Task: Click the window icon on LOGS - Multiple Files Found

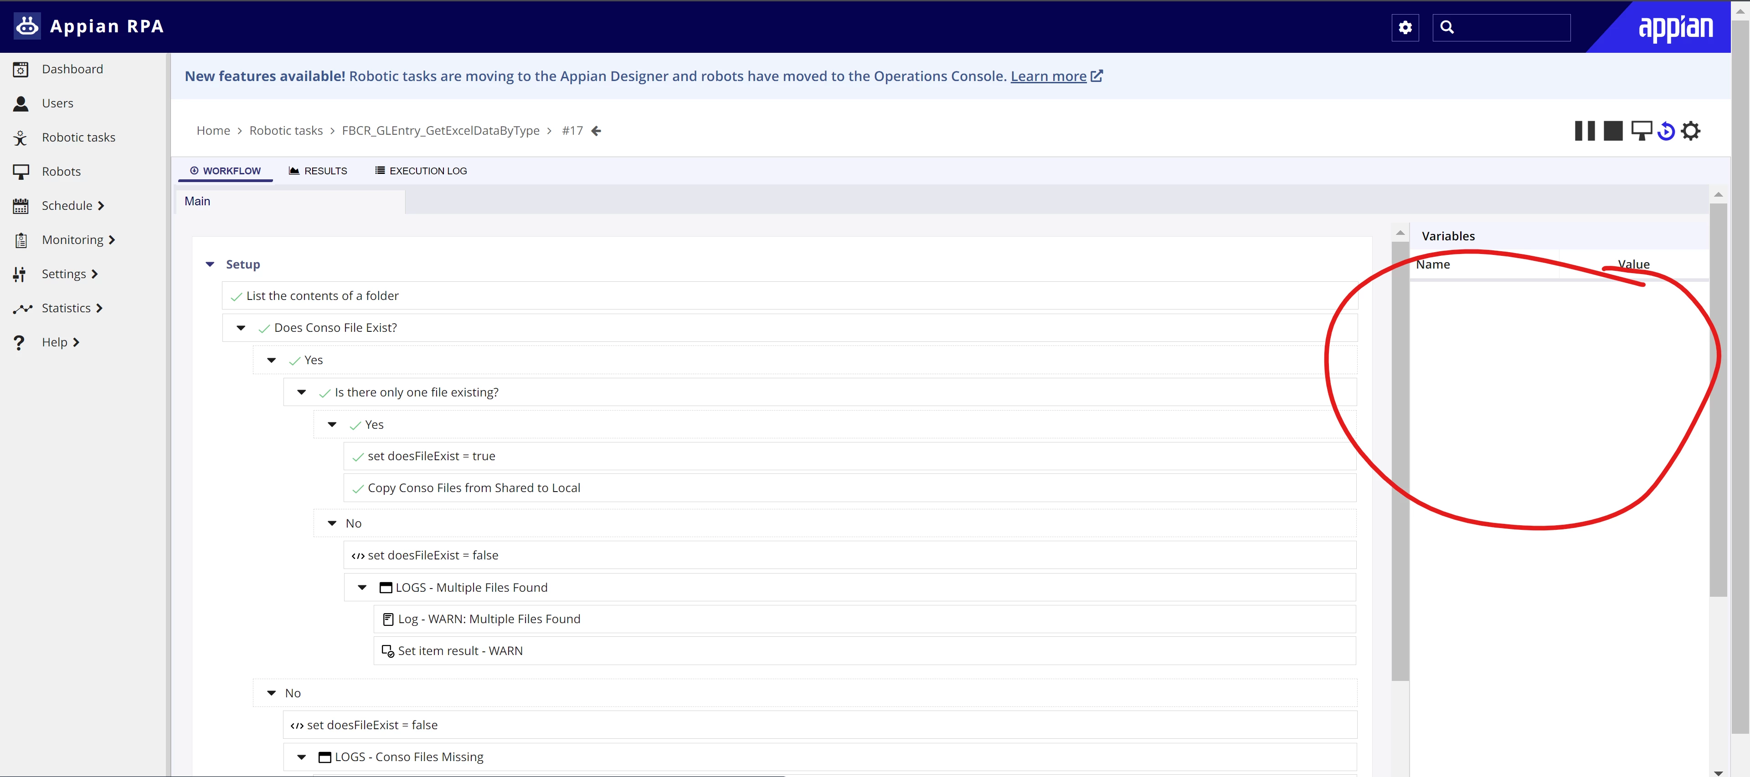Action: [x=386, y=588]
